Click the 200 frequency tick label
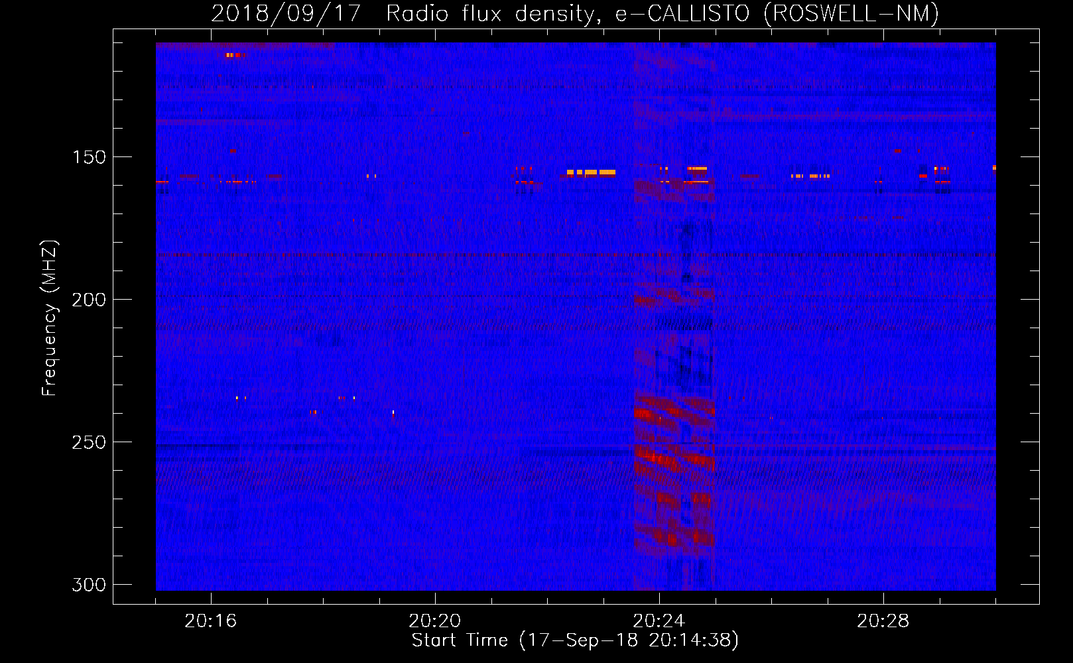Viewport: 1073px width, 663px height. 89,300
